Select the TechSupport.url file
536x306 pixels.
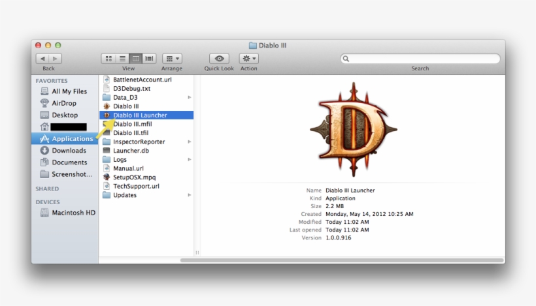click(146, 186)
